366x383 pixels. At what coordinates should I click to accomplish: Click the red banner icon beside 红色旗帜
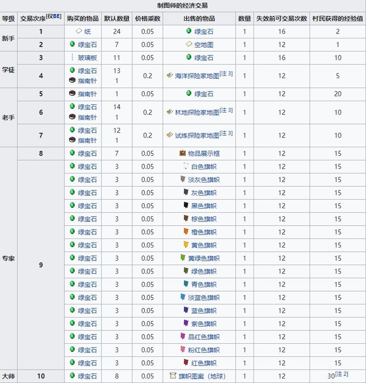[186, 362]
